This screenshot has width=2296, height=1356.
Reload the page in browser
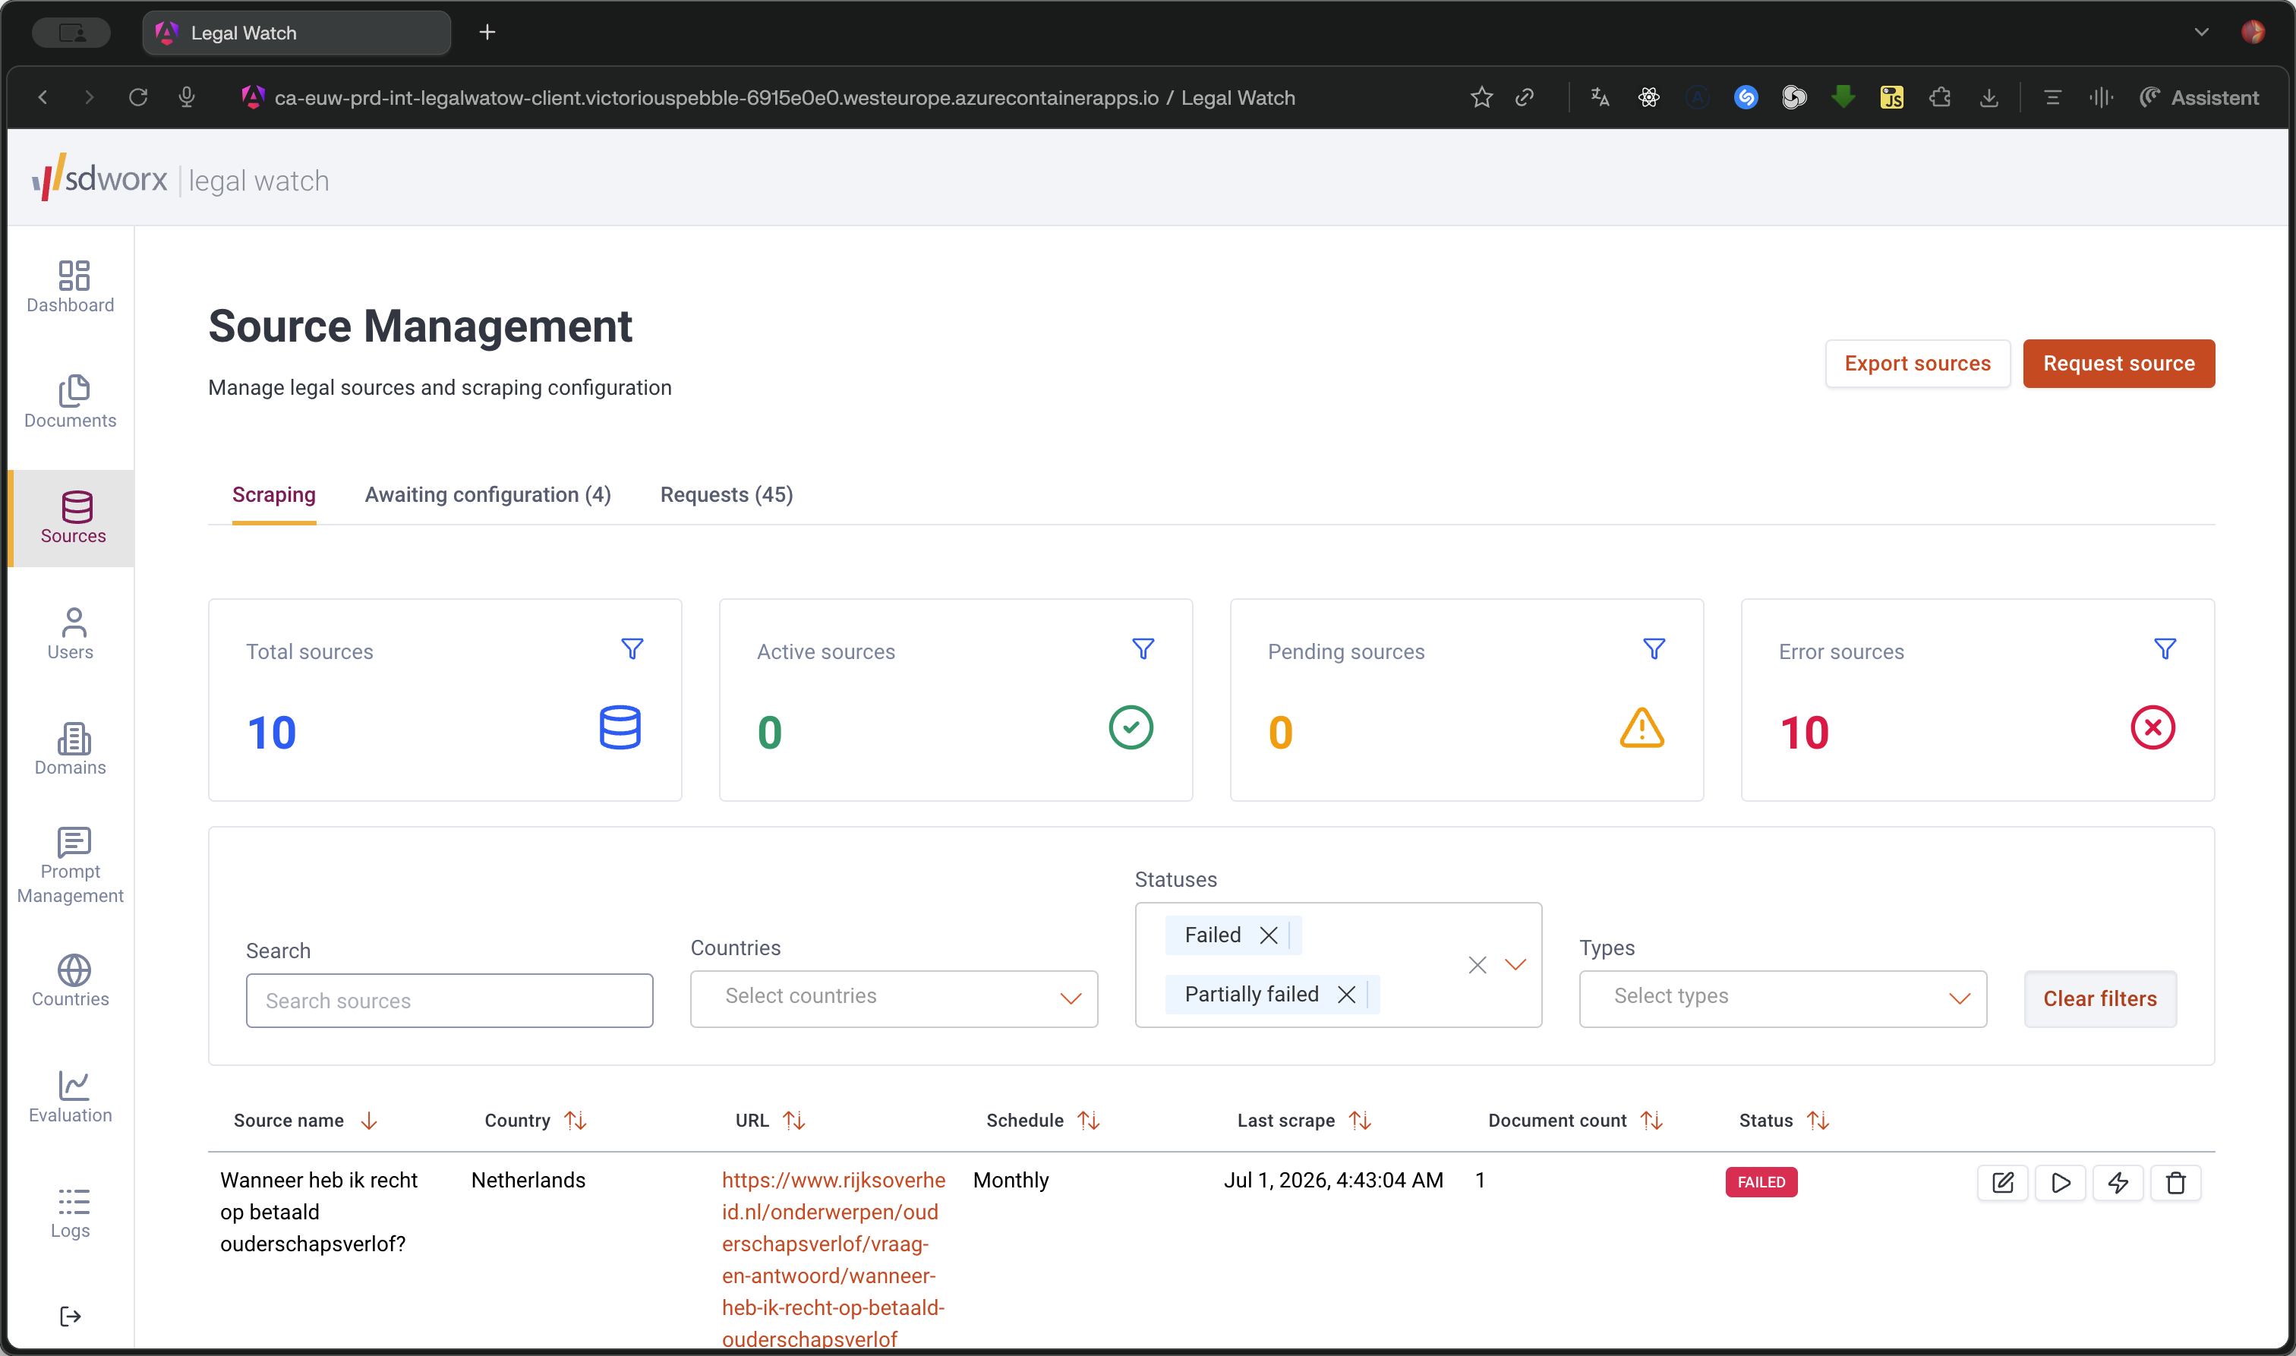pyautogui.click(x=138, y=97)
